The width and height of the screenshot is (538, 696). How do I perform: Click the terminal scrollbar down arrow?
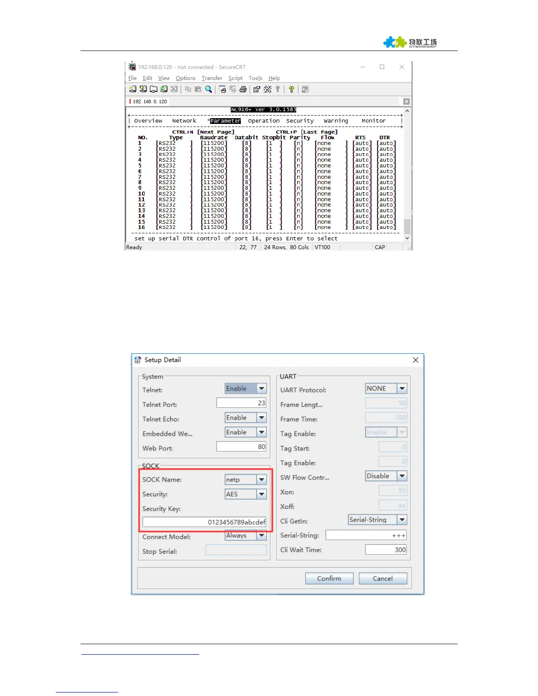tap(407, 238)
